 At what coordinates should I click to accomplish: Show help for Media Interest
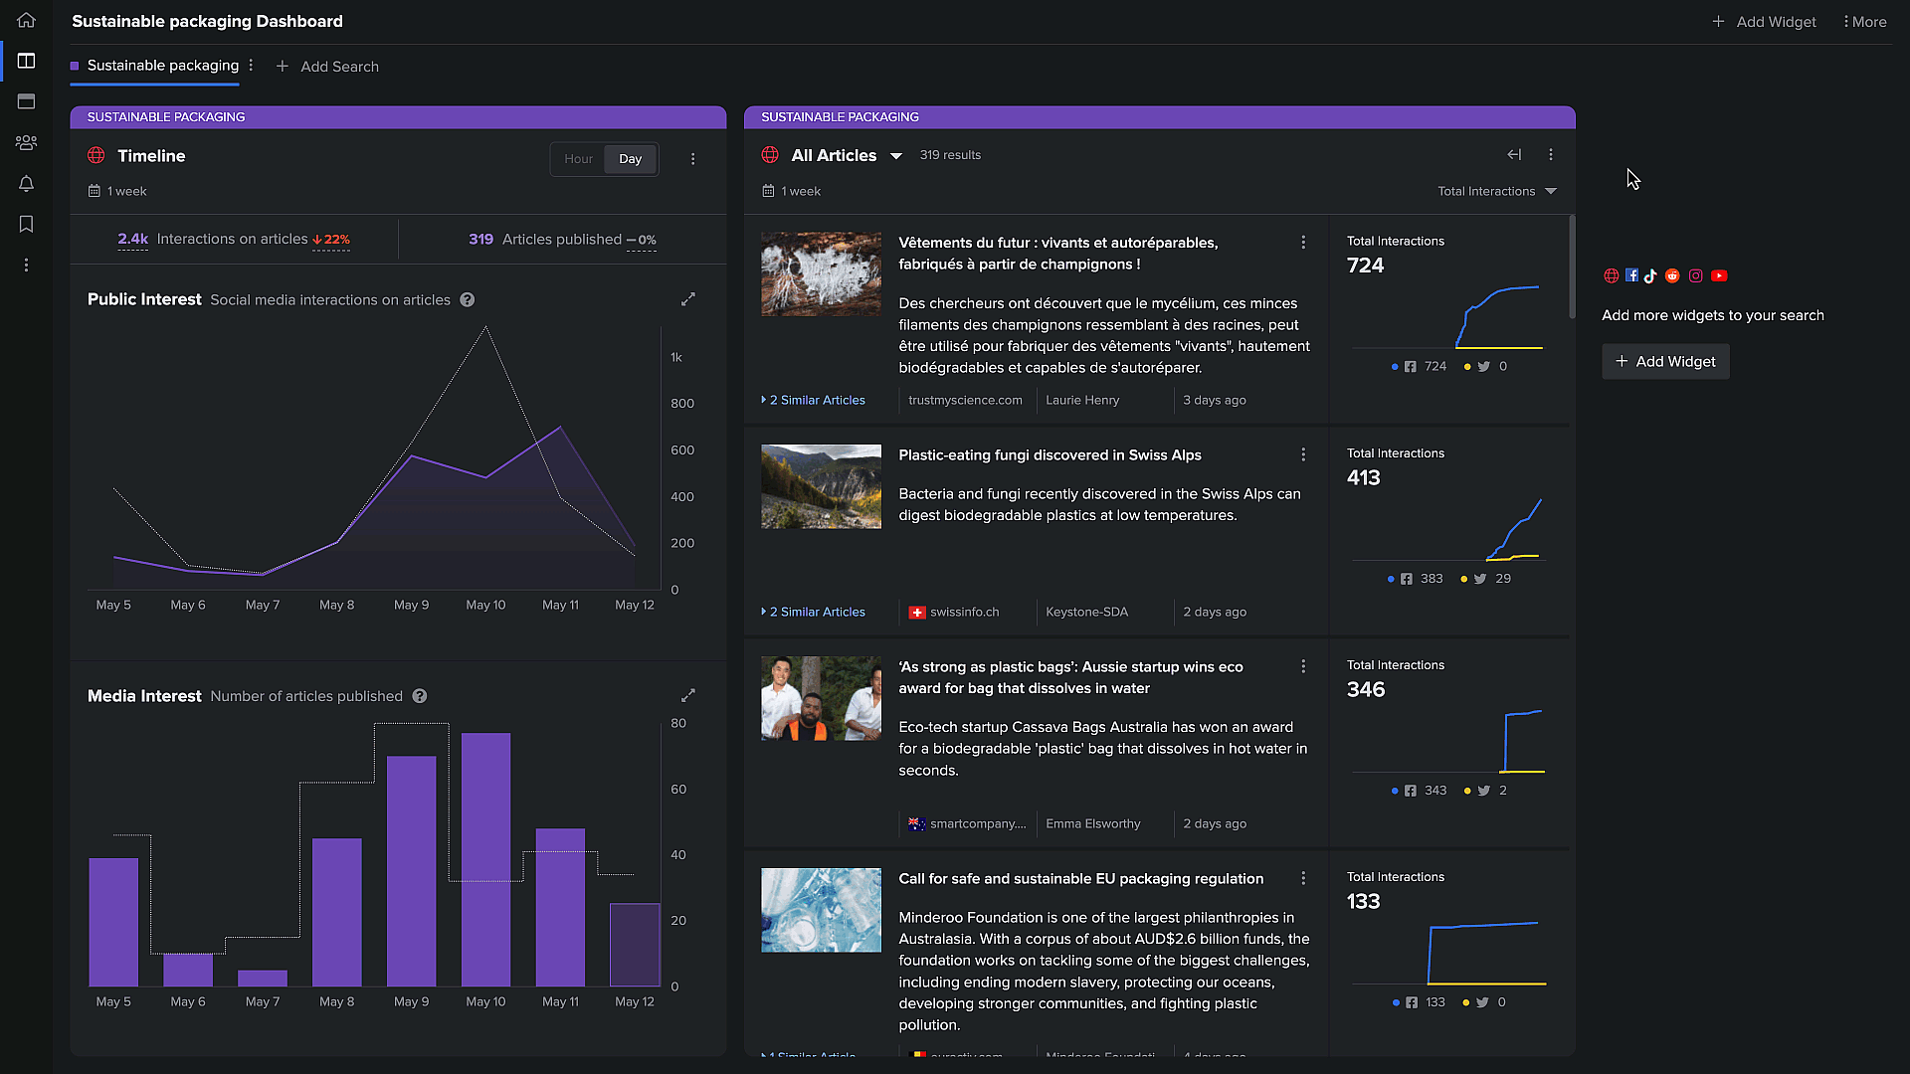[x=420, y=696]
